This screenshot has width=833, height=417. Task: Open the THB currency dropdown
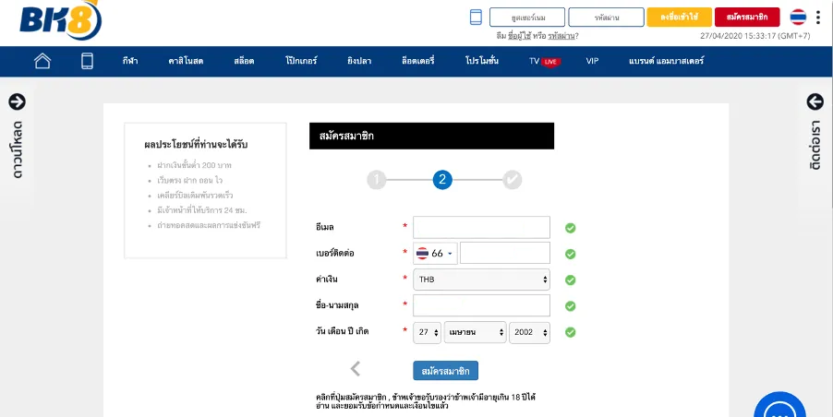tap(481, 280)
